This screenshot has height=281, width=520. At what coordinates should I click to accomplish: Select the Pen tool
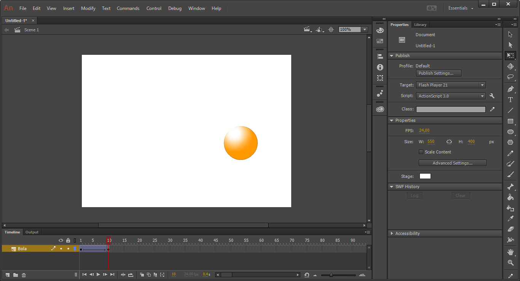[510, 89]
